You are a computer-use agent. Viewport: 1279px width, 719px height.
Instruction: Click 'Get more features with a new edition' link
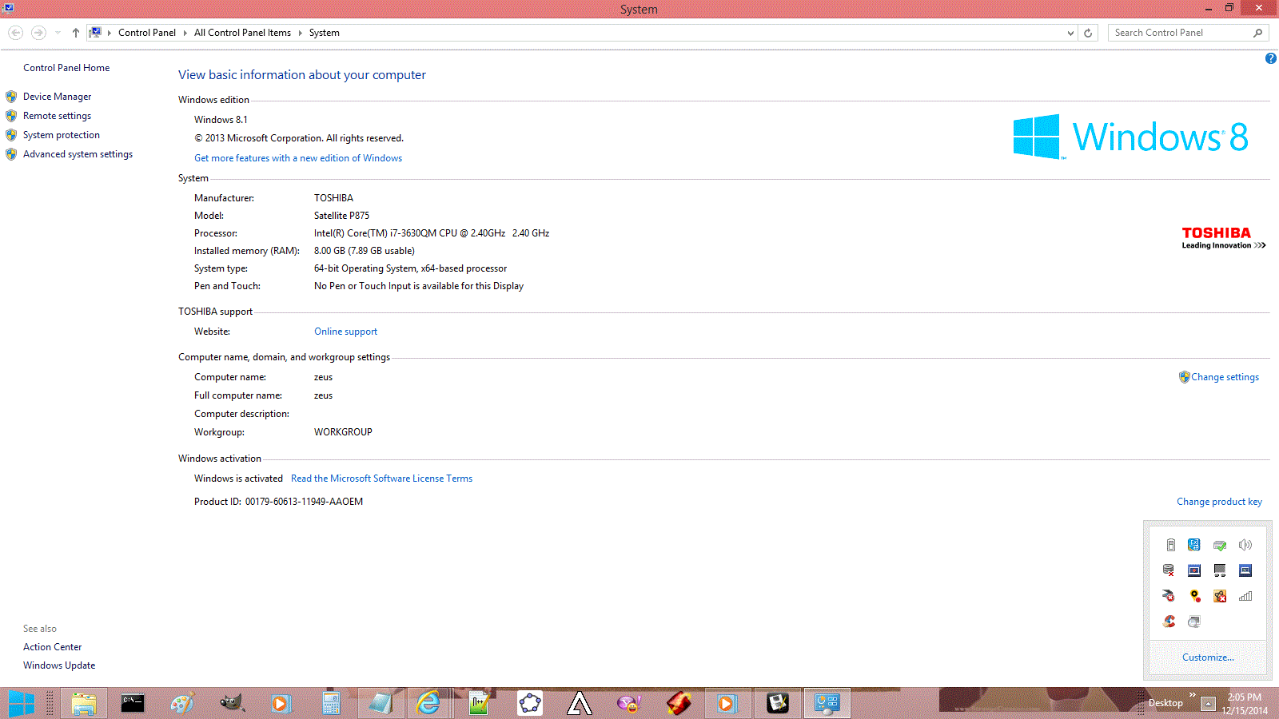click(298, 158)
